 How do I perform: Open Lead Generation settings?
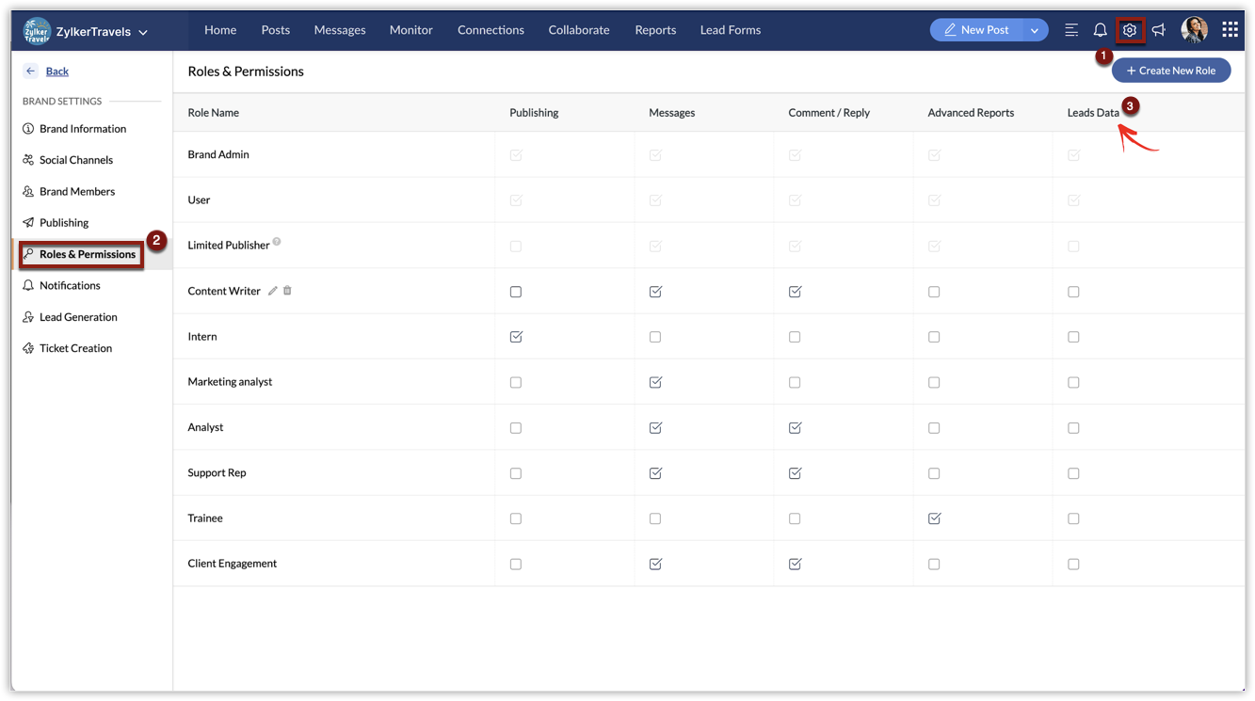78,317
